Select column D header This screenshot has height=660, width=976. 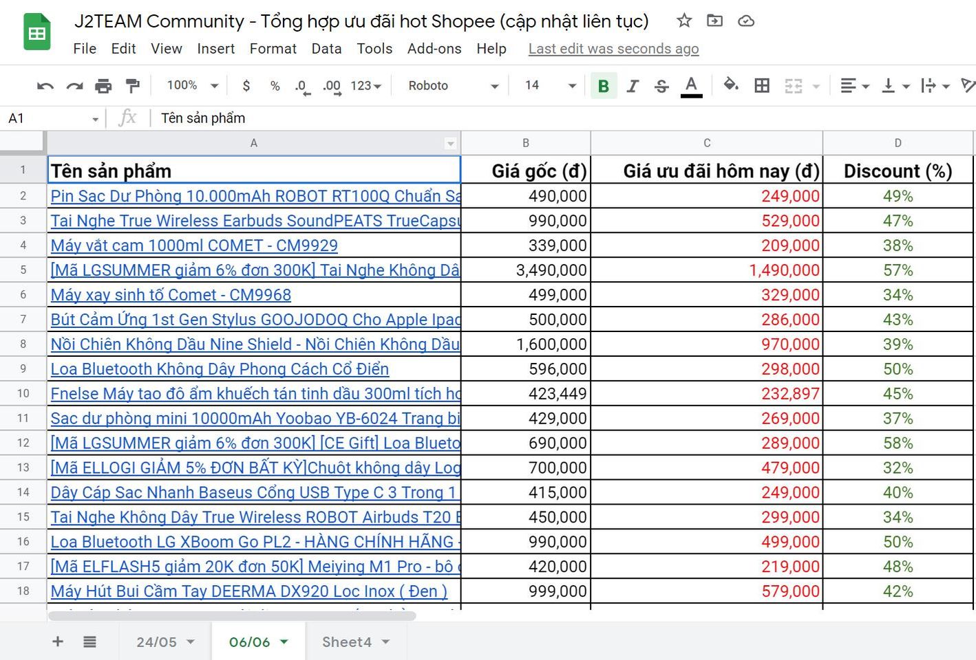pos(898,143)
